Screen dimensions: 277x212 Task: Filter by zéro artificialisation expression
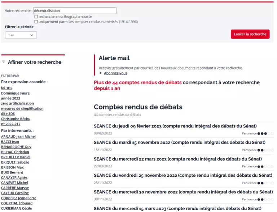click(17, 103)
